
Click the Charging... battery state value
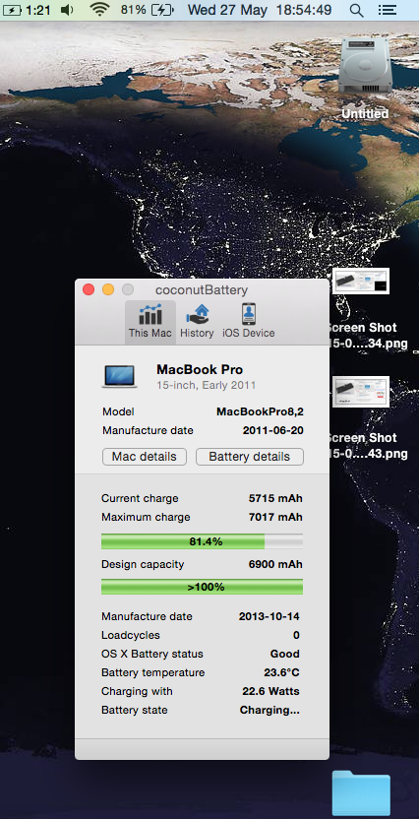tap(269, 711)
